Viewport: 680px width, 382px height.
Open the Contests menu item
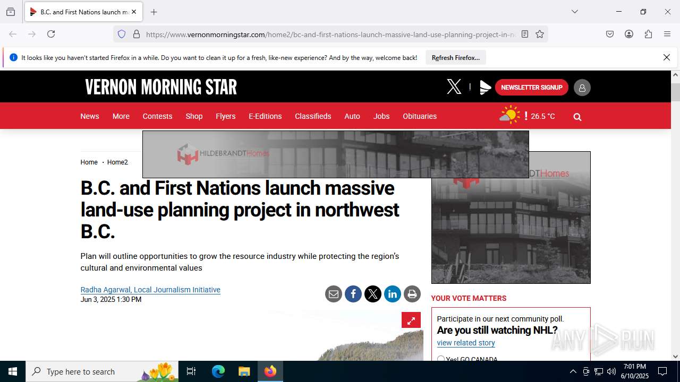point(157,116)
